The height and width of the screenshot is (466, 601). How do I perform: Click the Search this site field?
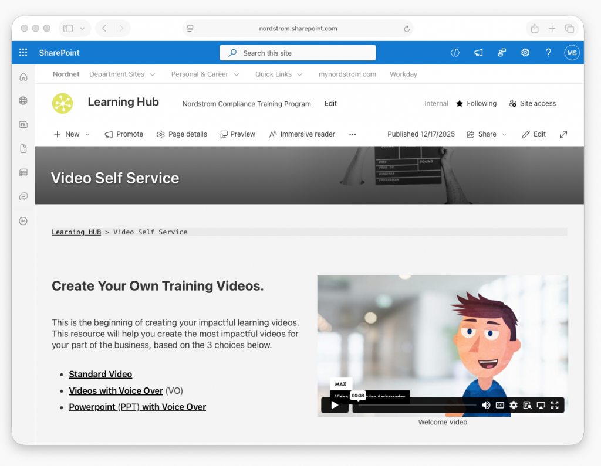pos(298,53)
